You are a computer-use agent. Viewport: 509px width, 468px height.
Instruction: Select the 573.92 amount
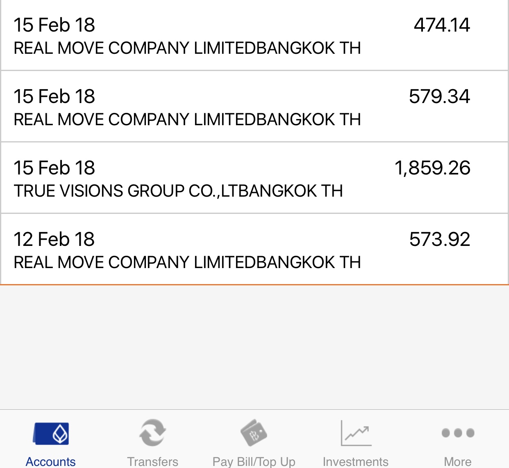(440, 239)
